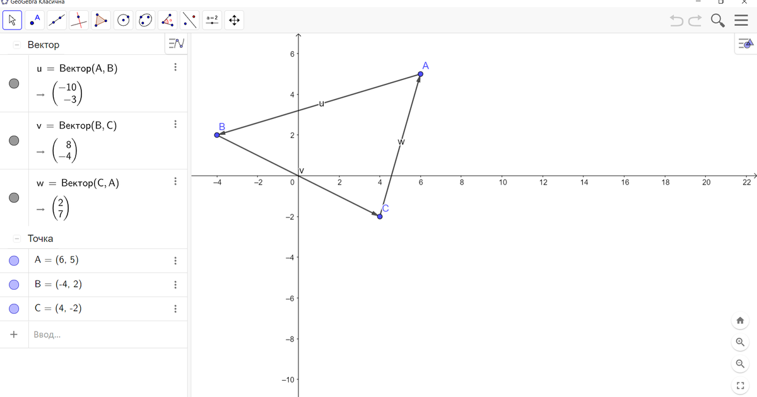Toggle visibility of vector u
Viewport: 757px width, 397px height.
pyautogui.click(x=14, y=83)
